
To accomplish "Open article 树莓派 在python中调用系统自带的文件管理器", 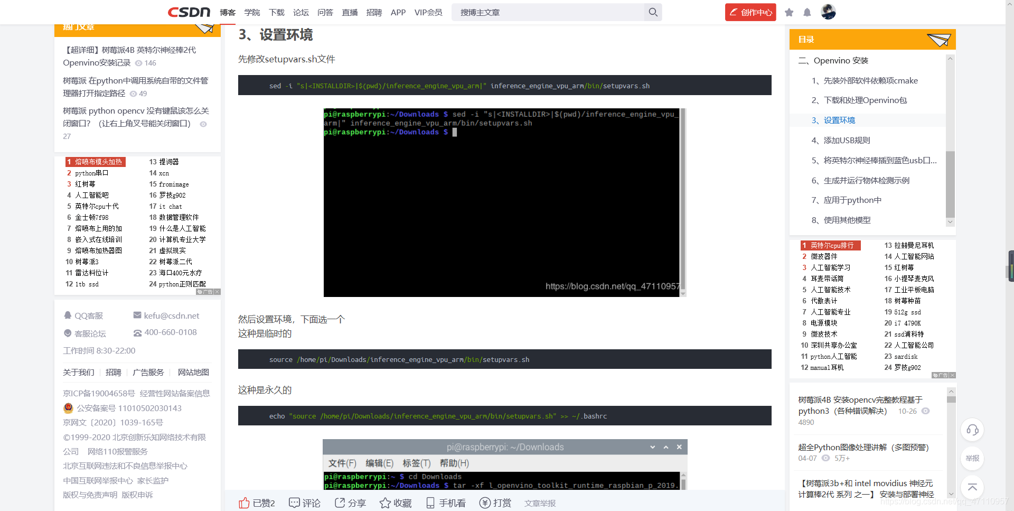I will pyautogui.click(x=136, y=87).
